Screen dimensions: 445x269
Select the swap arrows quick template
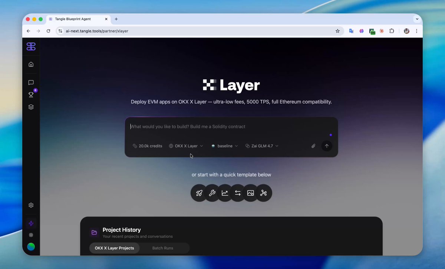[238, 193]
